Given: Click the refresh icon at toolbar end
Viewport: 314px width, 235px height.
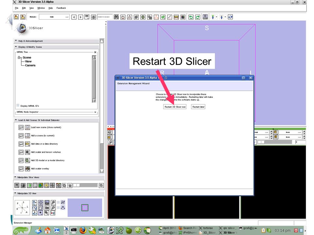Looking at the screenshot, I should click(x=230, y=17).
